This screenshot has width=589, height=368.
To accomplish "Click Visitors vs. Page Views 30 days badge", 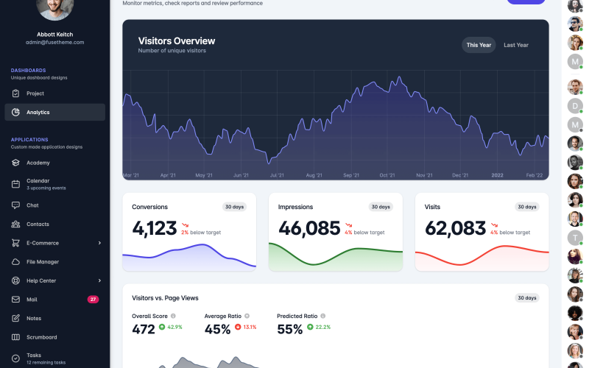I will (527, 298).
